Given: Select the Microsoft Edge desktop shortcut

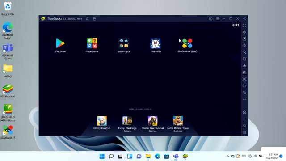Looking at the screenshot, I should point(8,30).
